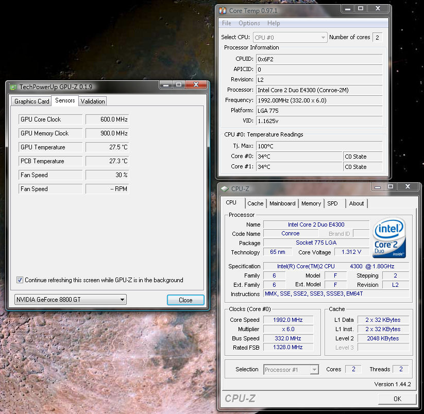Viewport: 424px width, 414px height.
Task: Click the GPU Temperature value 27.5 °C
Action: coord(107,147)
